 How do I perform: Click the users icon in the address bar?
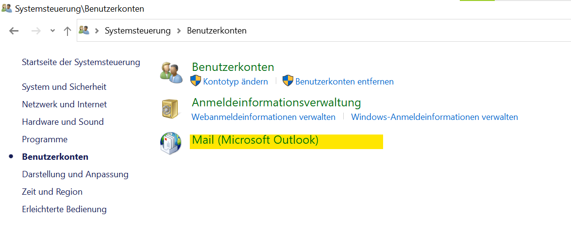pos(84,30)
